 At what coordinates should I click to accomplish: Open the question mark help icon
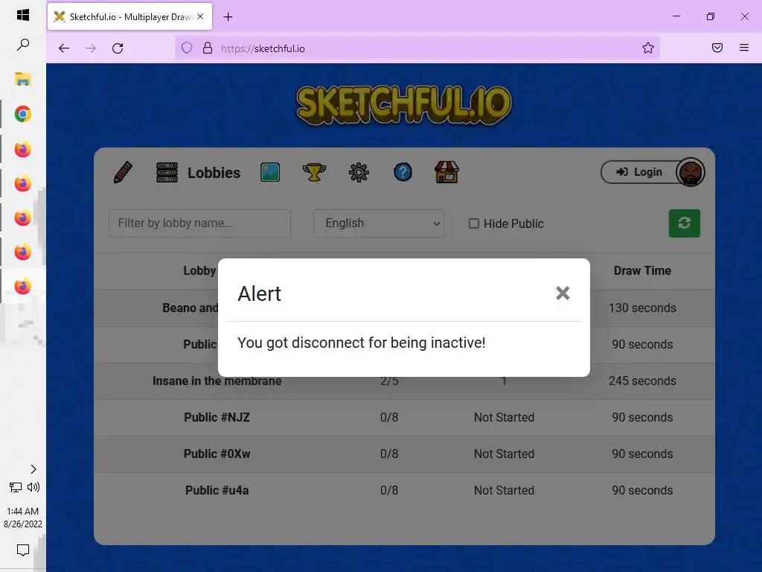coord(403,172)
